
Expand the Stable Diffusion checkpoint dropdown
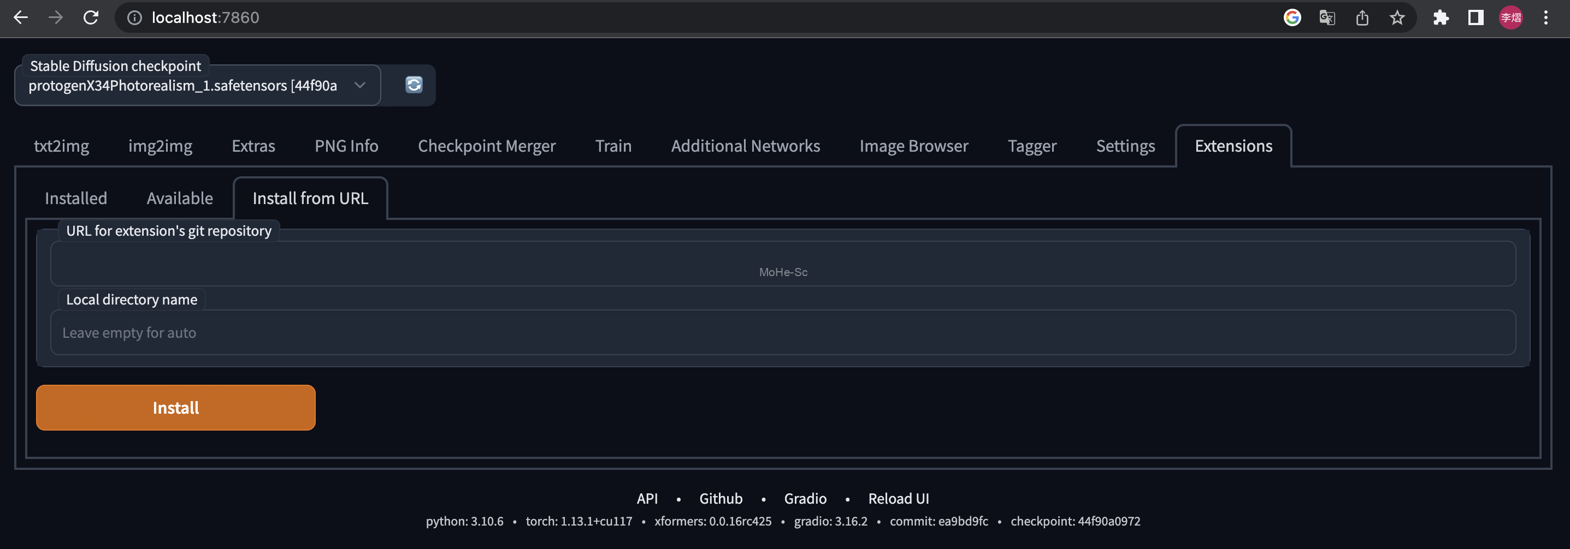point(359,85)
